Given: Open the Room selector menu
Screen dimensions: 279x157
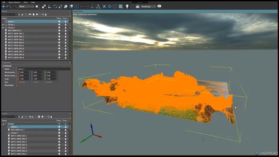Looking at the screenshot, I should tap(14, 2).
